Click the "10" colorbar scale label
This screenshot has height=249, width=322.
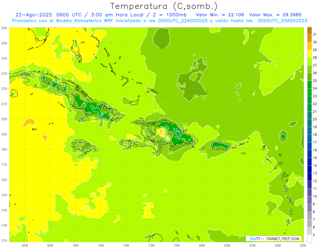[x=315, y=196]
